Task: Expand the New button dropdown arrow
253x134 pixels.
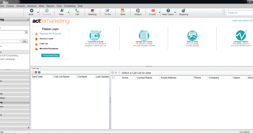Action: pos(69,12)
